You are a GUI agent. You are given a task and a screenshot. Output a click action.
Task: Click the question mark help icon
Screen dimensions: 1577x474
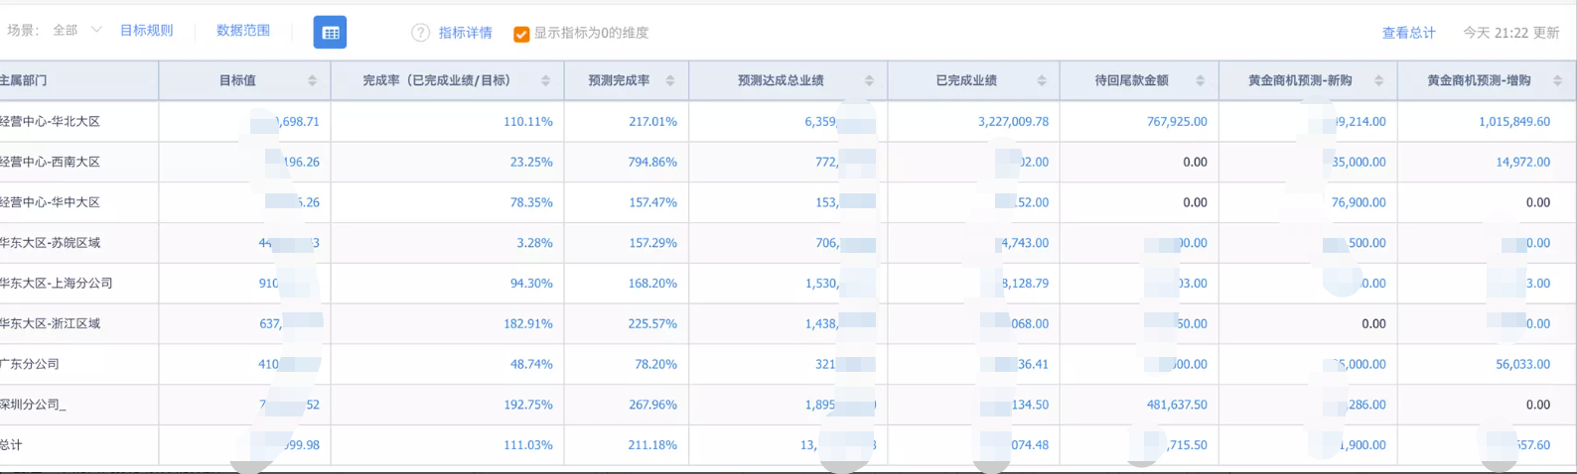pos(420,33)
